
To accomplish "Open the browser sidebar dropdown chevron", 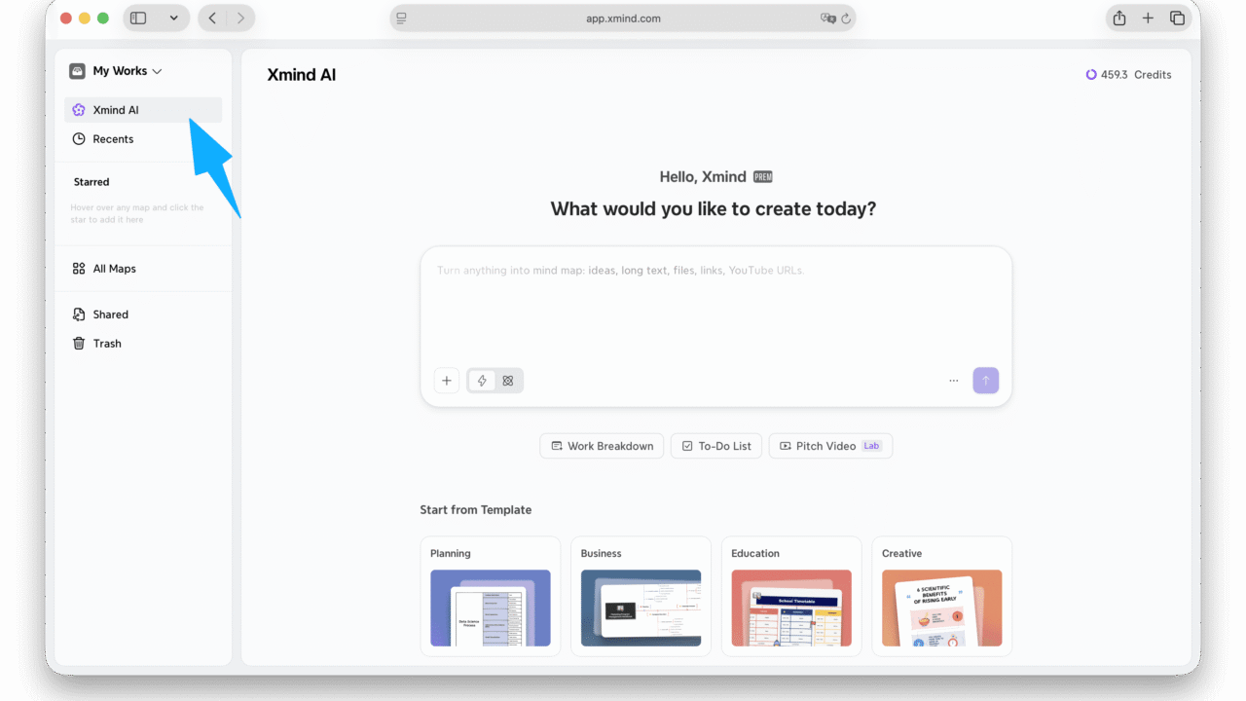I will pyautogui.click(x=174, y=18).
